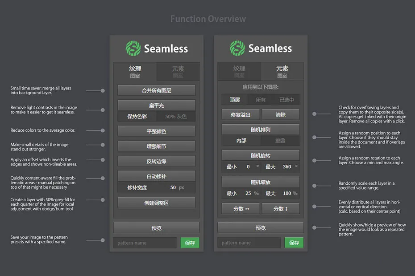Click the text "Quickly content-aware fill the prob-"

(x=43, y=178)
